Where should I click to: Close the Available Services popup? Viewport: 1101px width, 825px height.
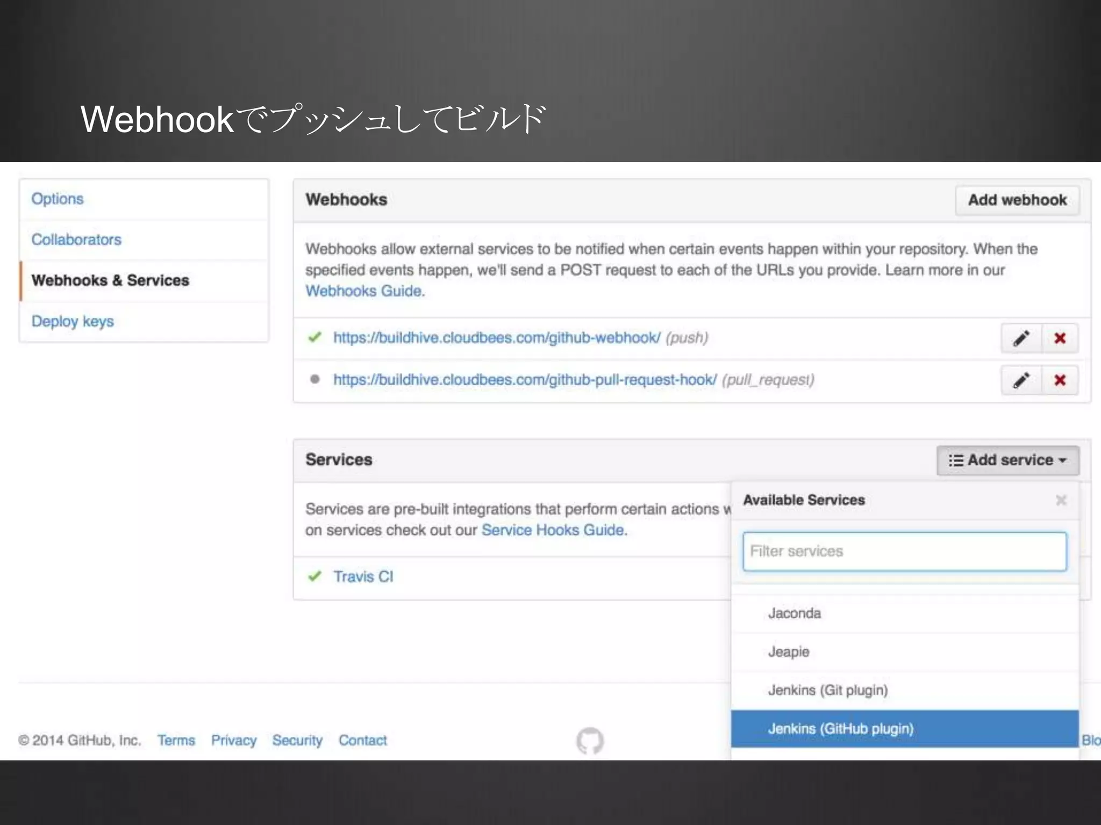pyautogui.click(x=1061, y=500)
